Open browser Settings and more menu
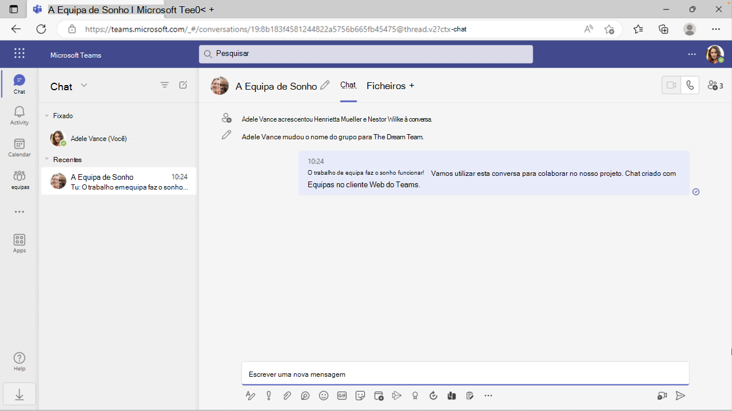 tap(716, 29)
